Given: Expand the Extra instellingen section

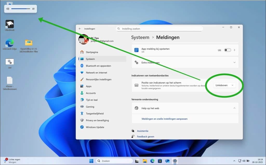Looking at the screenshot, I should click(234, 63).
